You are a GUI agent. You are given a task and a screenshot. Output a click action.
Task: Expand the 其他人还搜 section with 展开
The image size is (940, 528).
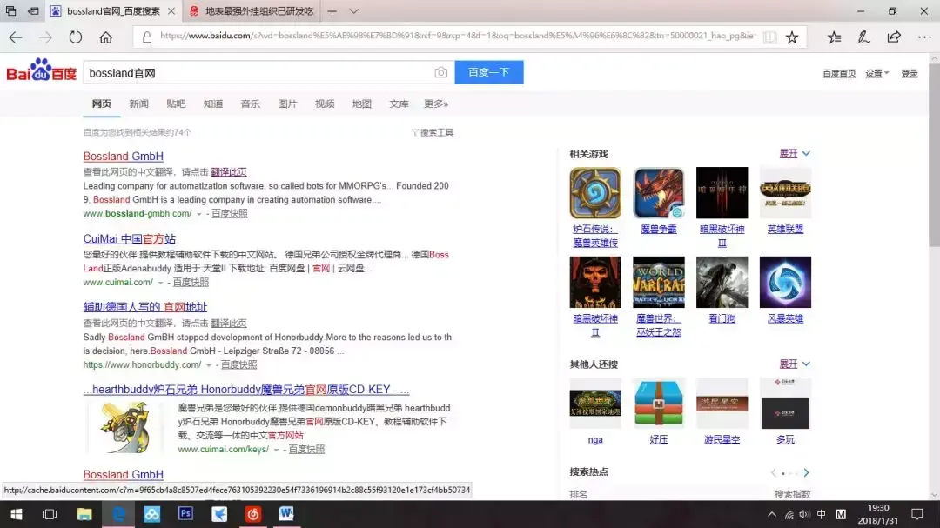[x=795, y=364]
